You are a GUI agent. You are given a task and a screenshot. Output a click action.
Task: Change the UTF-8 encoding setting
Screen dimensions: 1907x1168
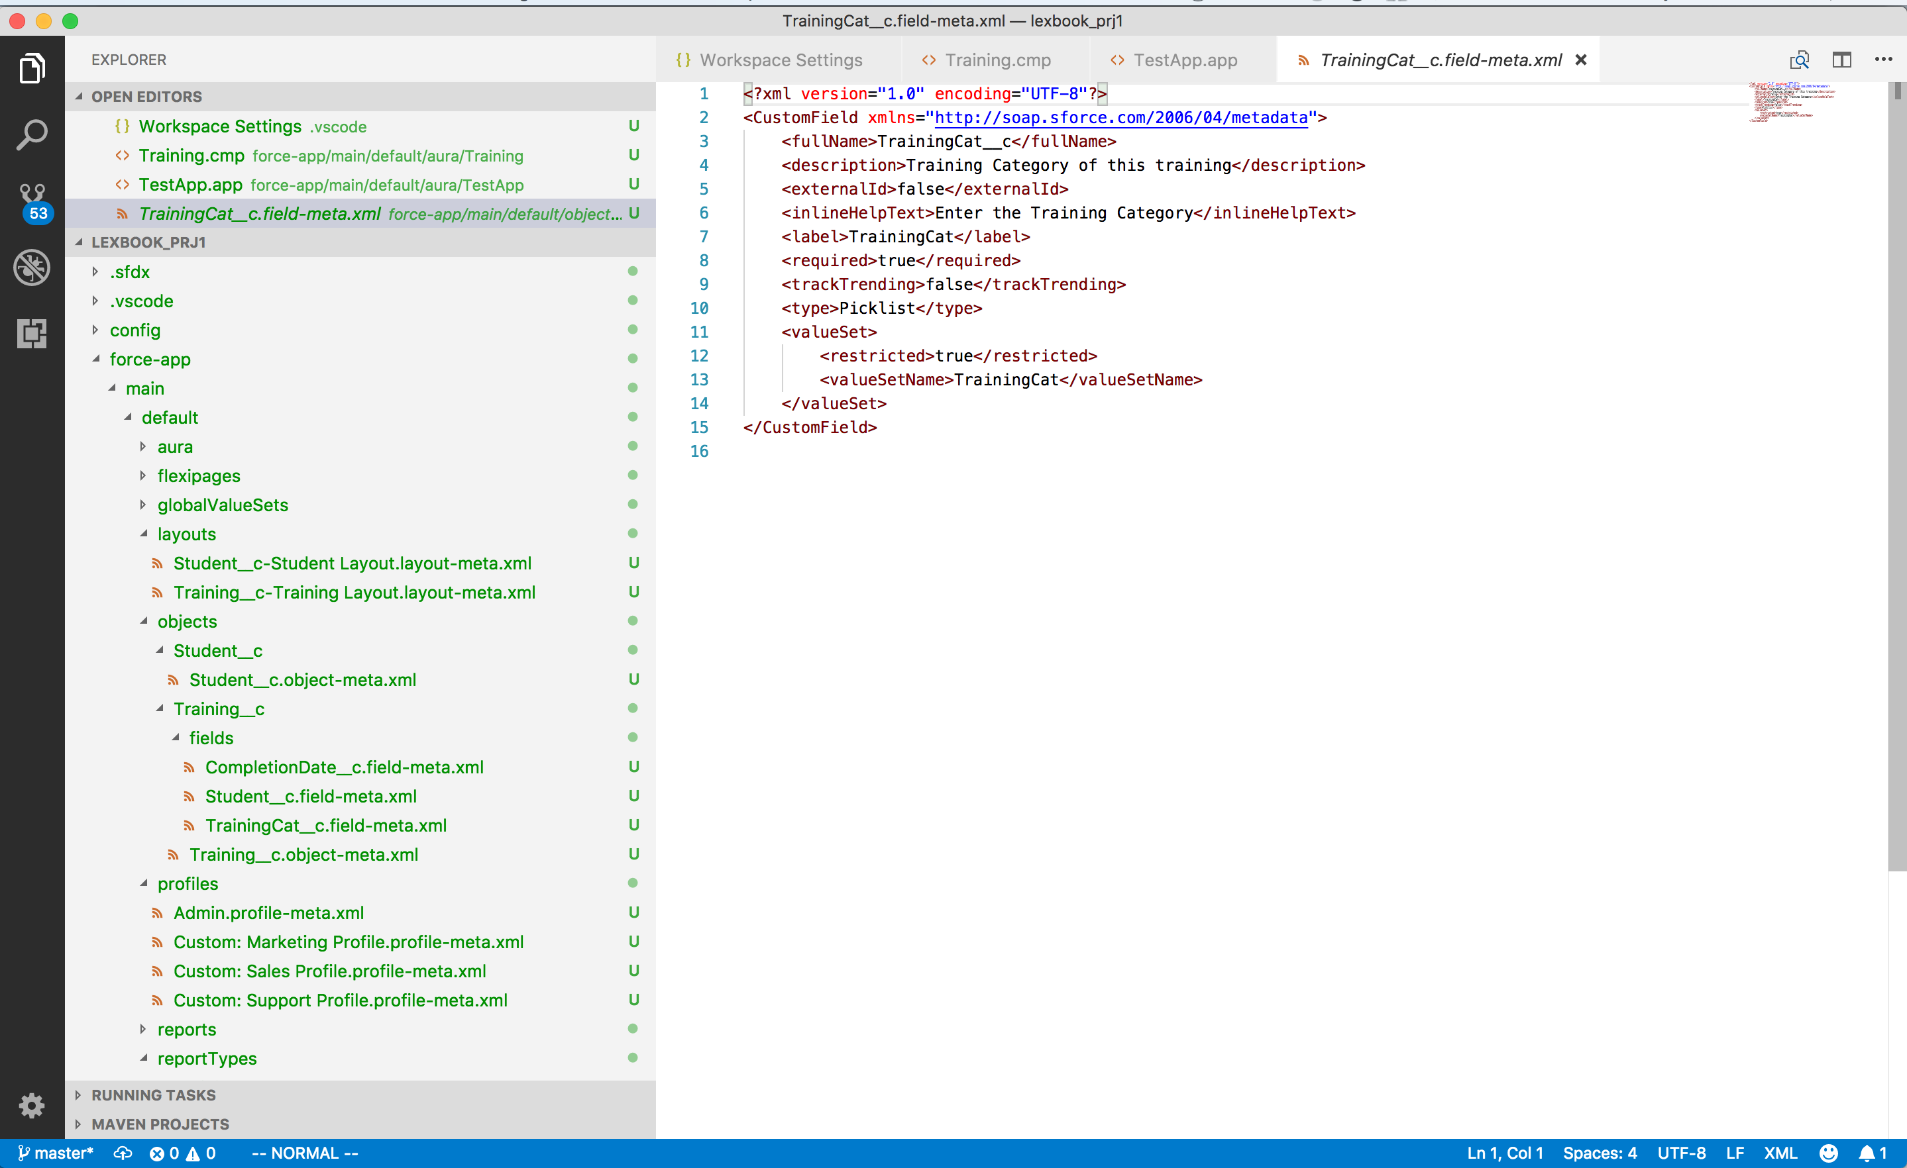[x=1681, y=1153]
